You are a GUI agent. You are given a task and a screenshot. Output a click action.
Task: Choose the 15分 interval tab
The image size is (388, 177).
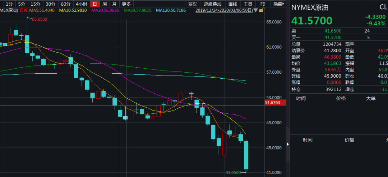pos(35,4)
